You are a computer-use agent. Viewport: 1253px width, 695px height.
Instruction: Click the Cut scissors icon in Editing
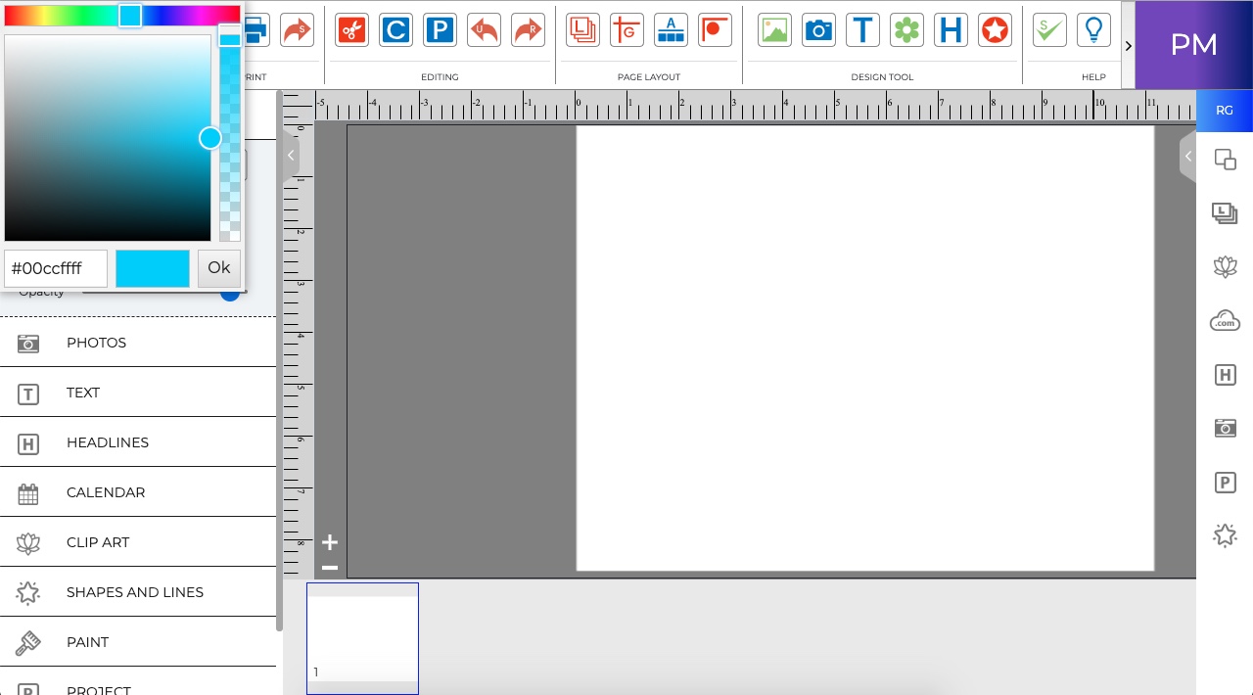(351, 30)
